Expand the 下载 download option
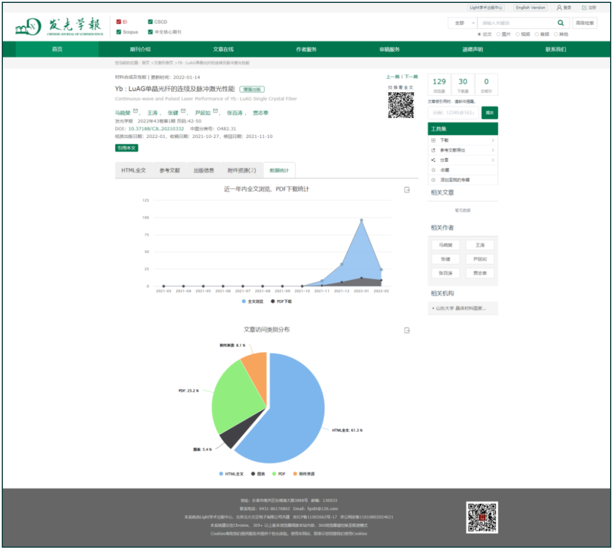 [492, 140]
